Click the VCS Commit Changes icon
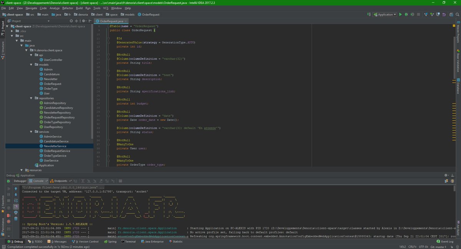Image resolution: width=461 pixels, height=249 pixels. tap(432, 15)
